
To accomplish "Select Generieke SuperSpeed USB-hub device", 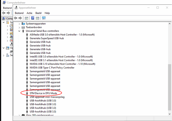I will coord(47,38).
